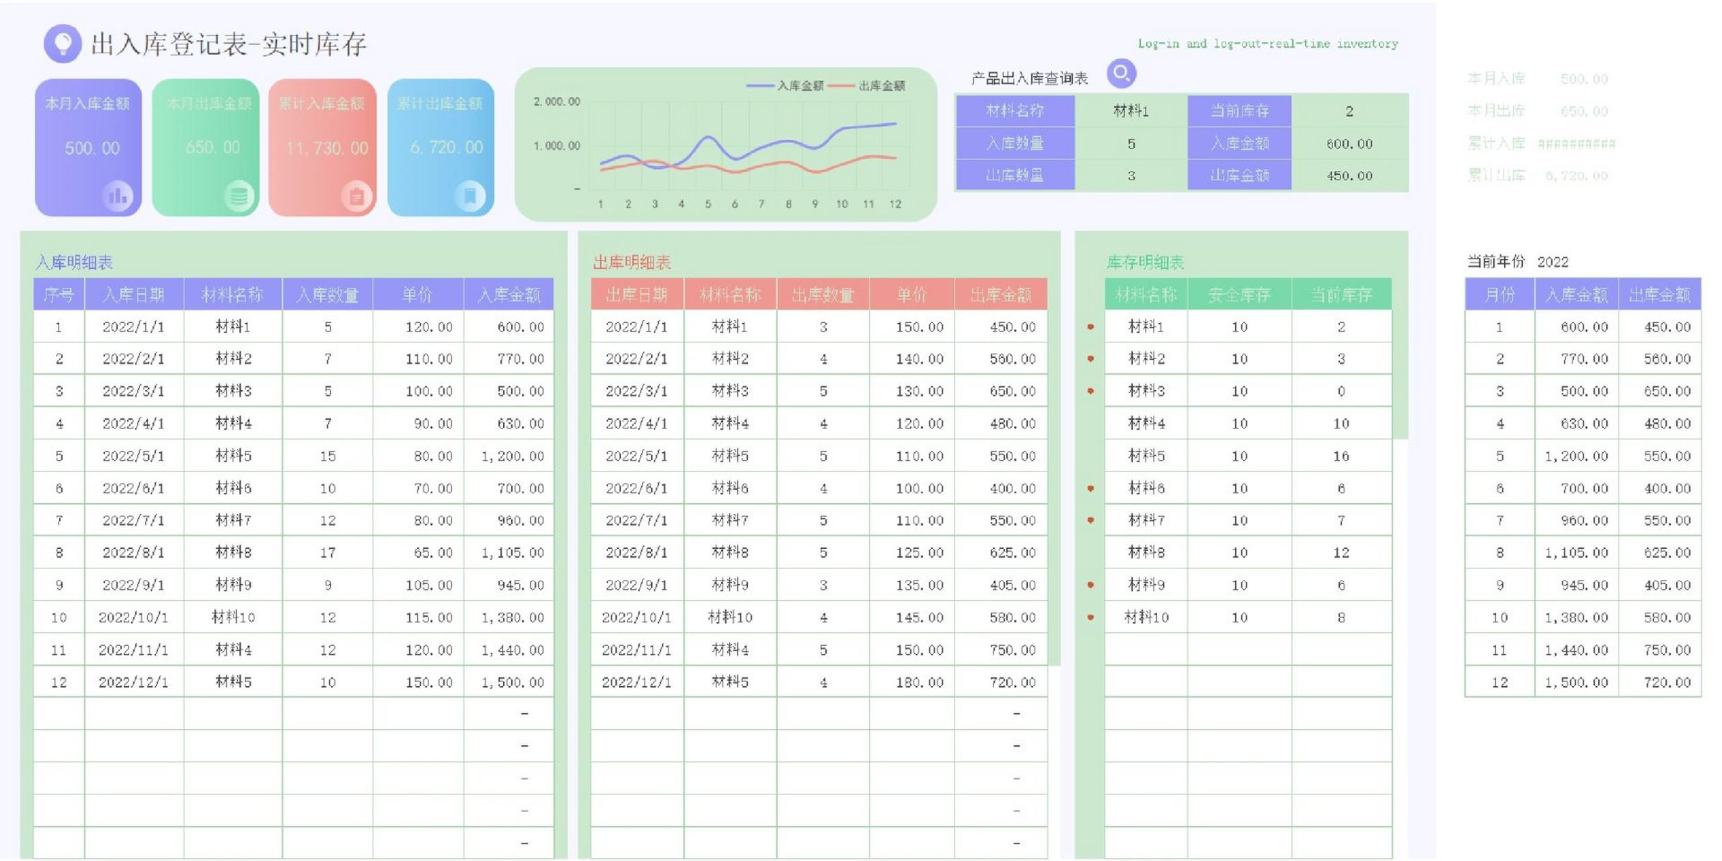Click the red warning dot beside 材料3
This screenshot has height=861, width=1722.
coord(1090,391)
